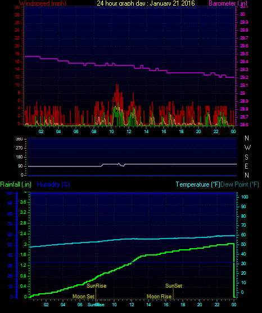Screen dimensions: 262x313
Task: Click the 29.5 barometer scale value
Action: click(244, 54)
